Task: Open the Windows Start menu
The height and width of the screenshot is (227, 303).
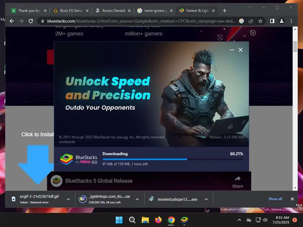Action: click(119, 220)
